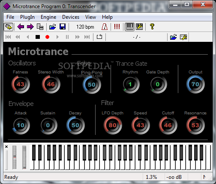The width and height of the screenshot is (216, 184).
Task: Click the Output knob showing 70
Action: point(195,85)
